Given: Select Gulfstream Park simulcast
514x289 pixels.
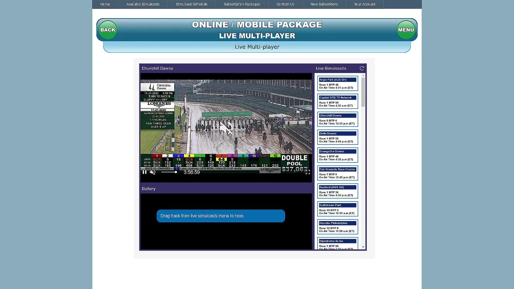Looking at the screenshot, I should pyautogui.click(x=338, y=209).
